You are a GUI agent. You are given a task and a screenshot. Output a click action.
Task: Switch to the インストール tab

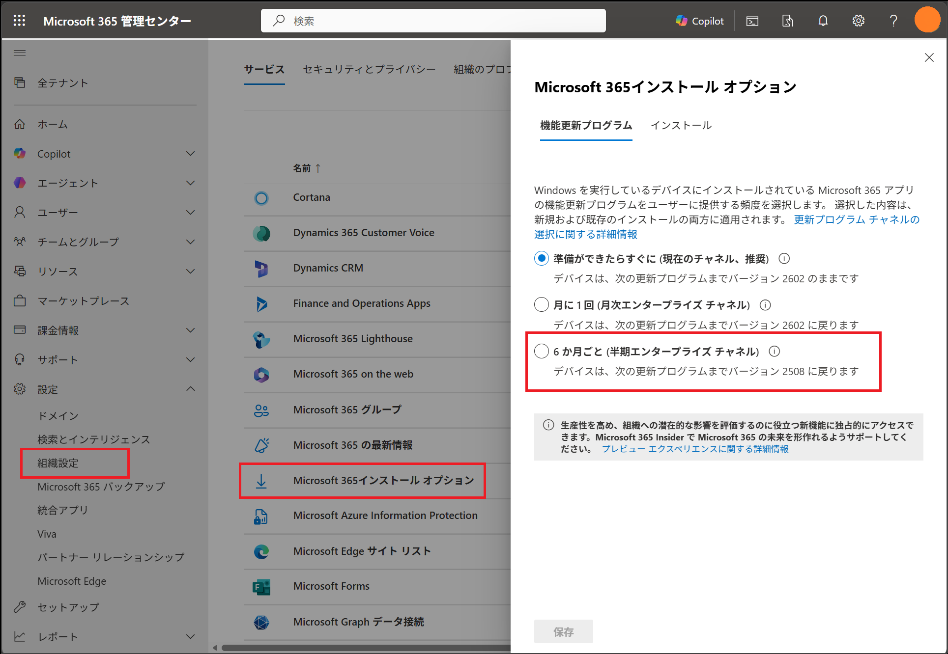pyautogui.click(x=681, y=125)
